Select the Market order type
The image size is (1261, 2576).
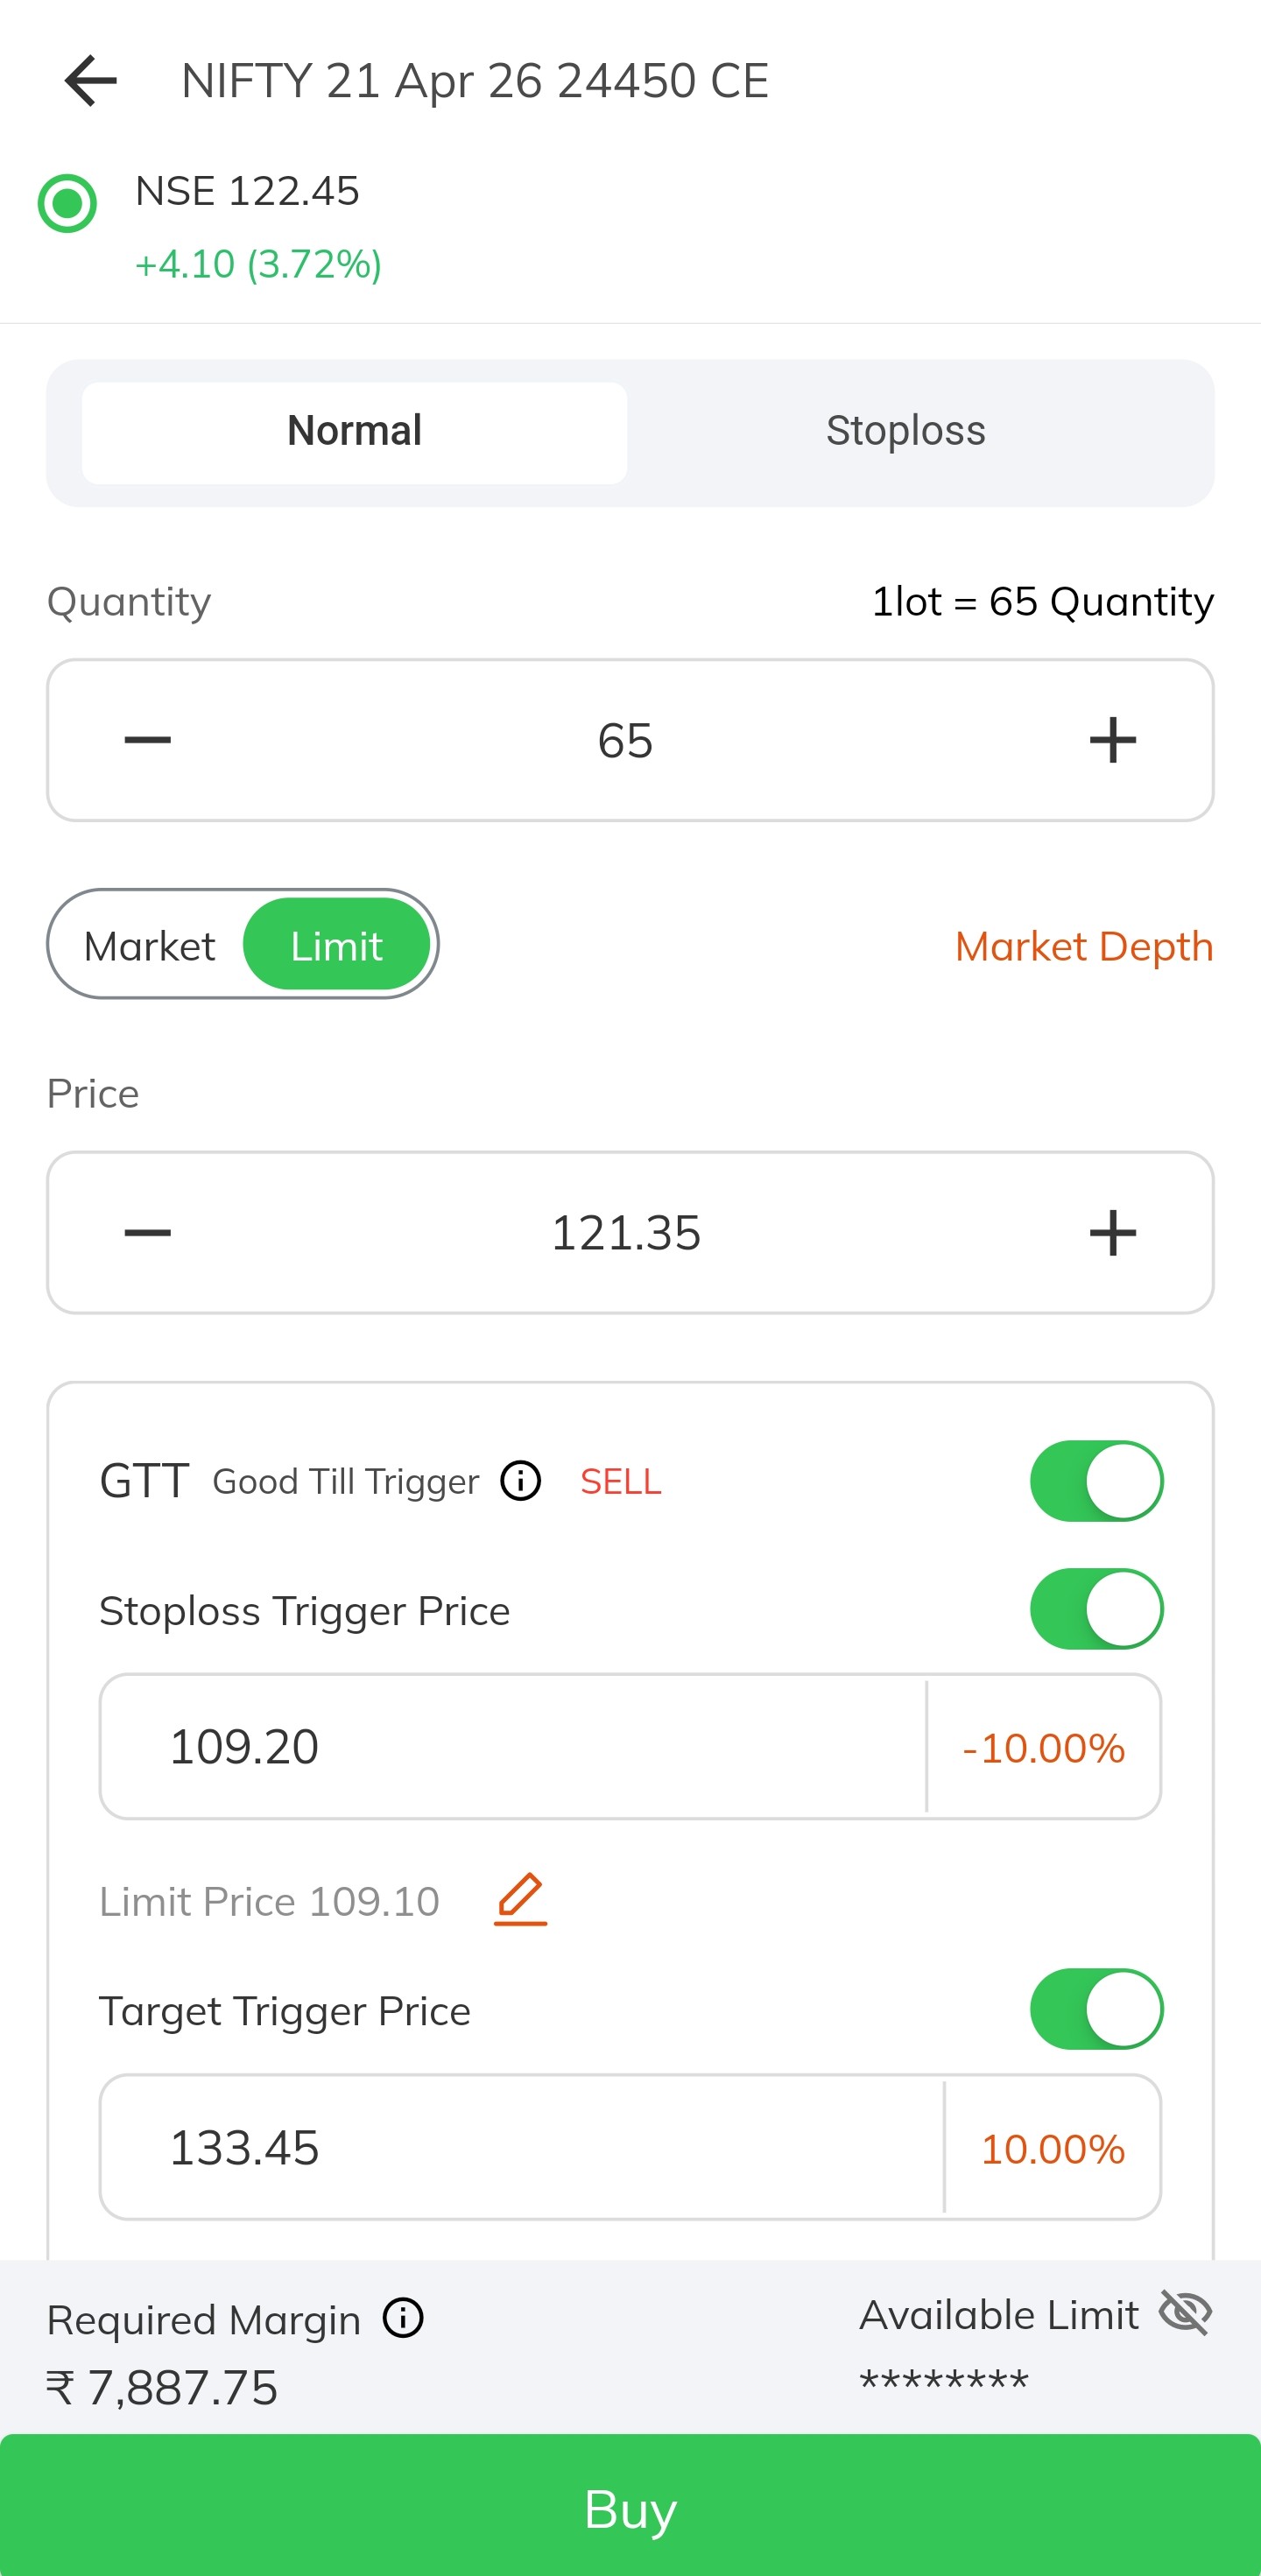click(150, 946)
